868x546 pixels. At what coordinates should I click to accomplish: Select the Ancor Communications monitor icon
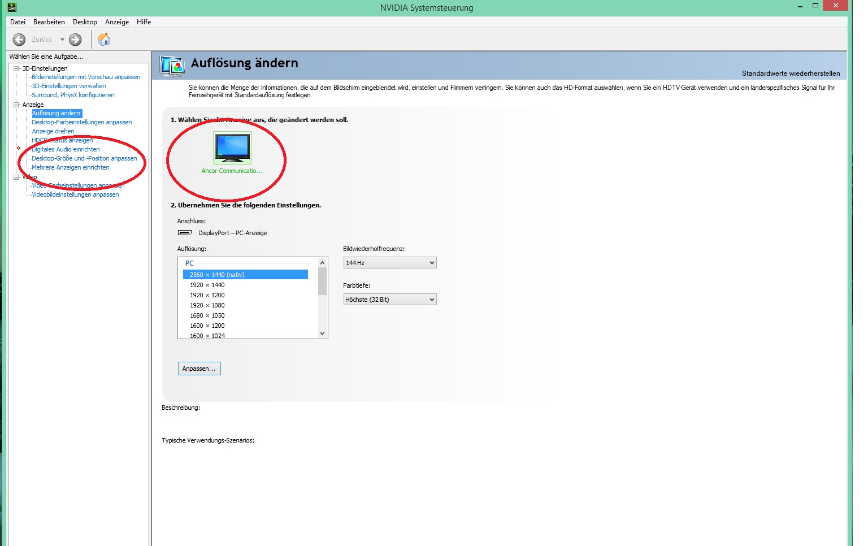point(232,148)
